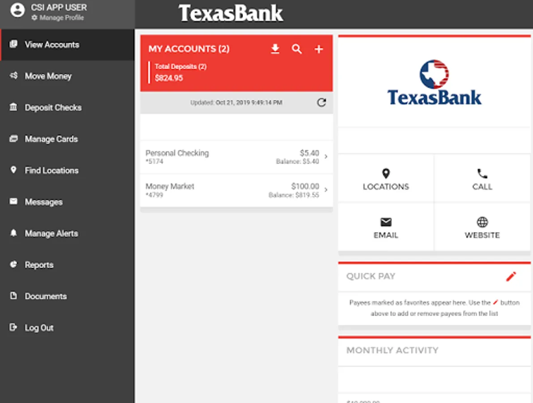Open Manage Cards menu label
Image resolution: width=533 pixels, height=403 pixels.
(x=51, y=139)
